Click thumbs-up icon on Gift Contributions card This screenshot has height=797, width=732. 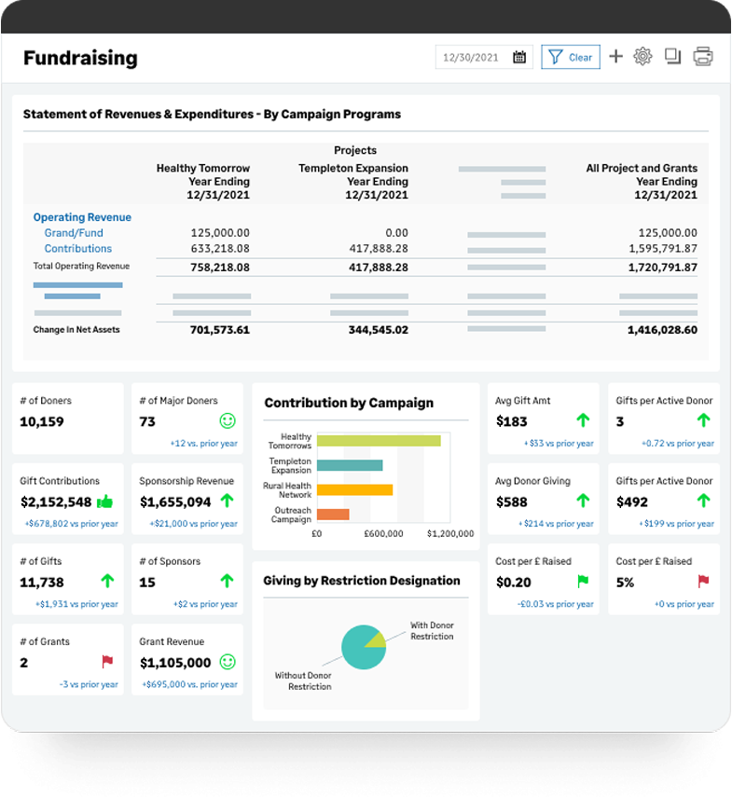click(x=104, y=502)
